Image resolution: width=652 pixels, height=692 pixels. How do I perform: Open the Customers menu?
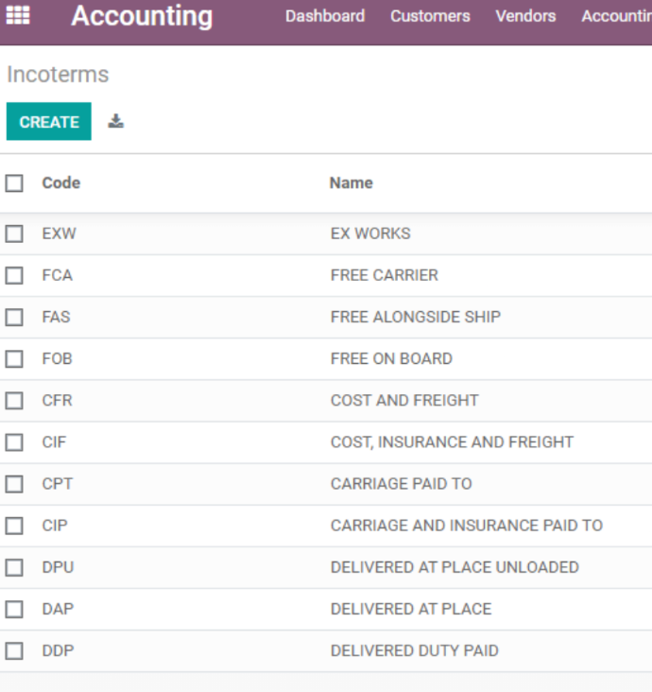(430, 16)
